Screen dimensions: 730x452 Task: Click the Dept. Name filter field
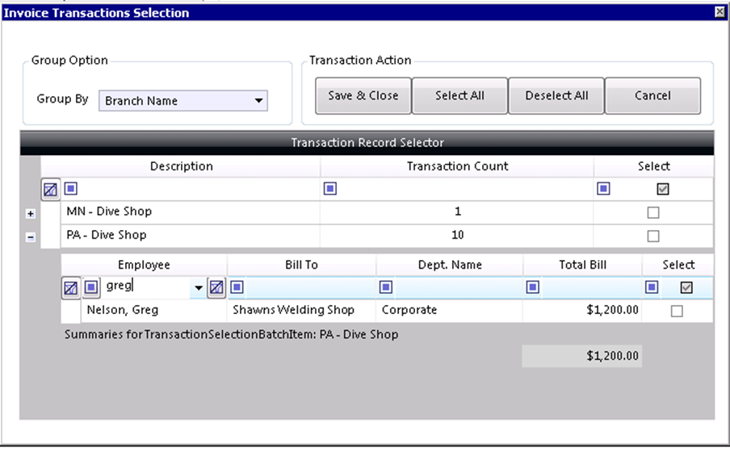(x=458, y=287)
